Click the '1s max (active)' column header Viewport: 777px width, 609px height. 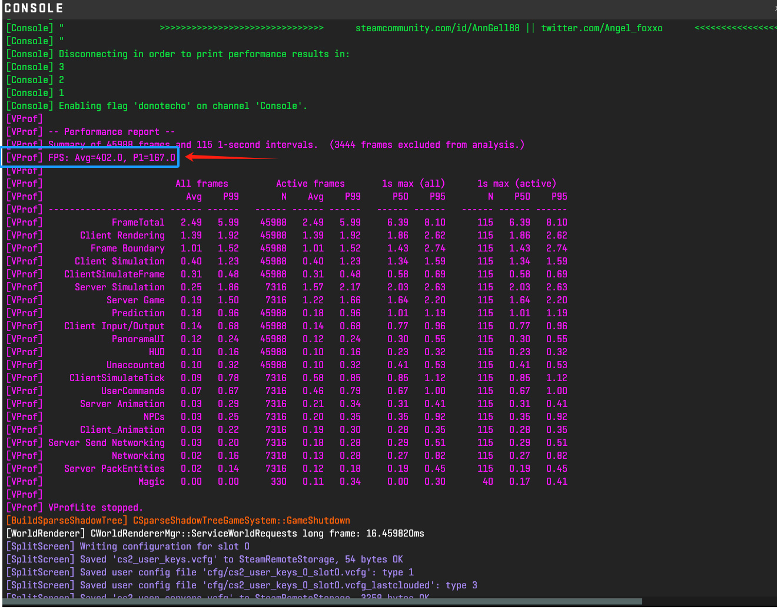point(517,184)
